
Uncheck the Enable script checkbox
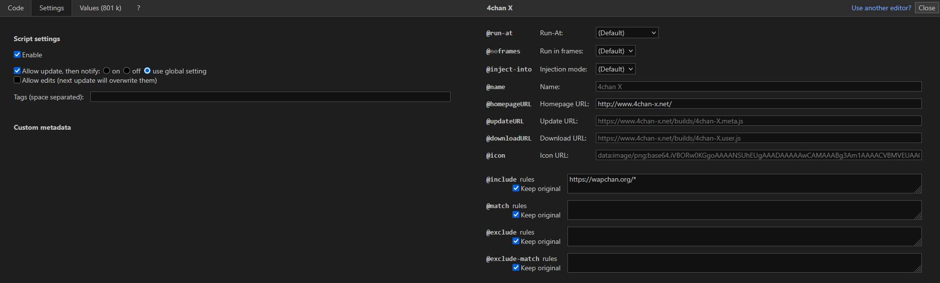(x=17, y=55)
